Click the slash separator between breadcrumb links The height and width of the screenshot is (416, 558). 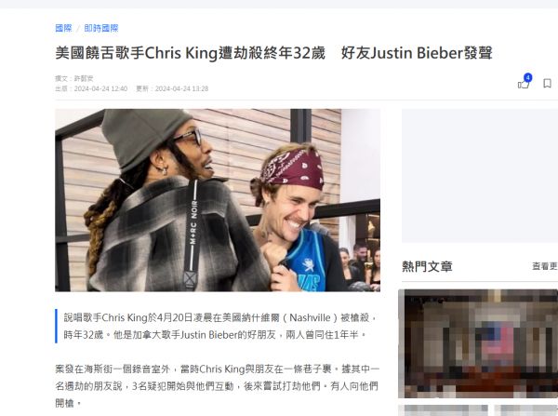(78, 29)
